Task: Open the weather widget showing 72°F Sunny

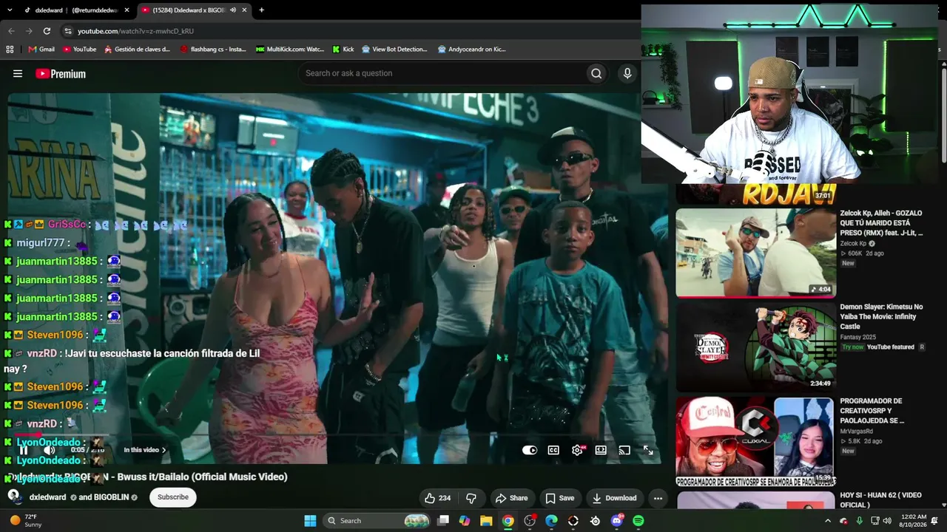Action: 26,521
